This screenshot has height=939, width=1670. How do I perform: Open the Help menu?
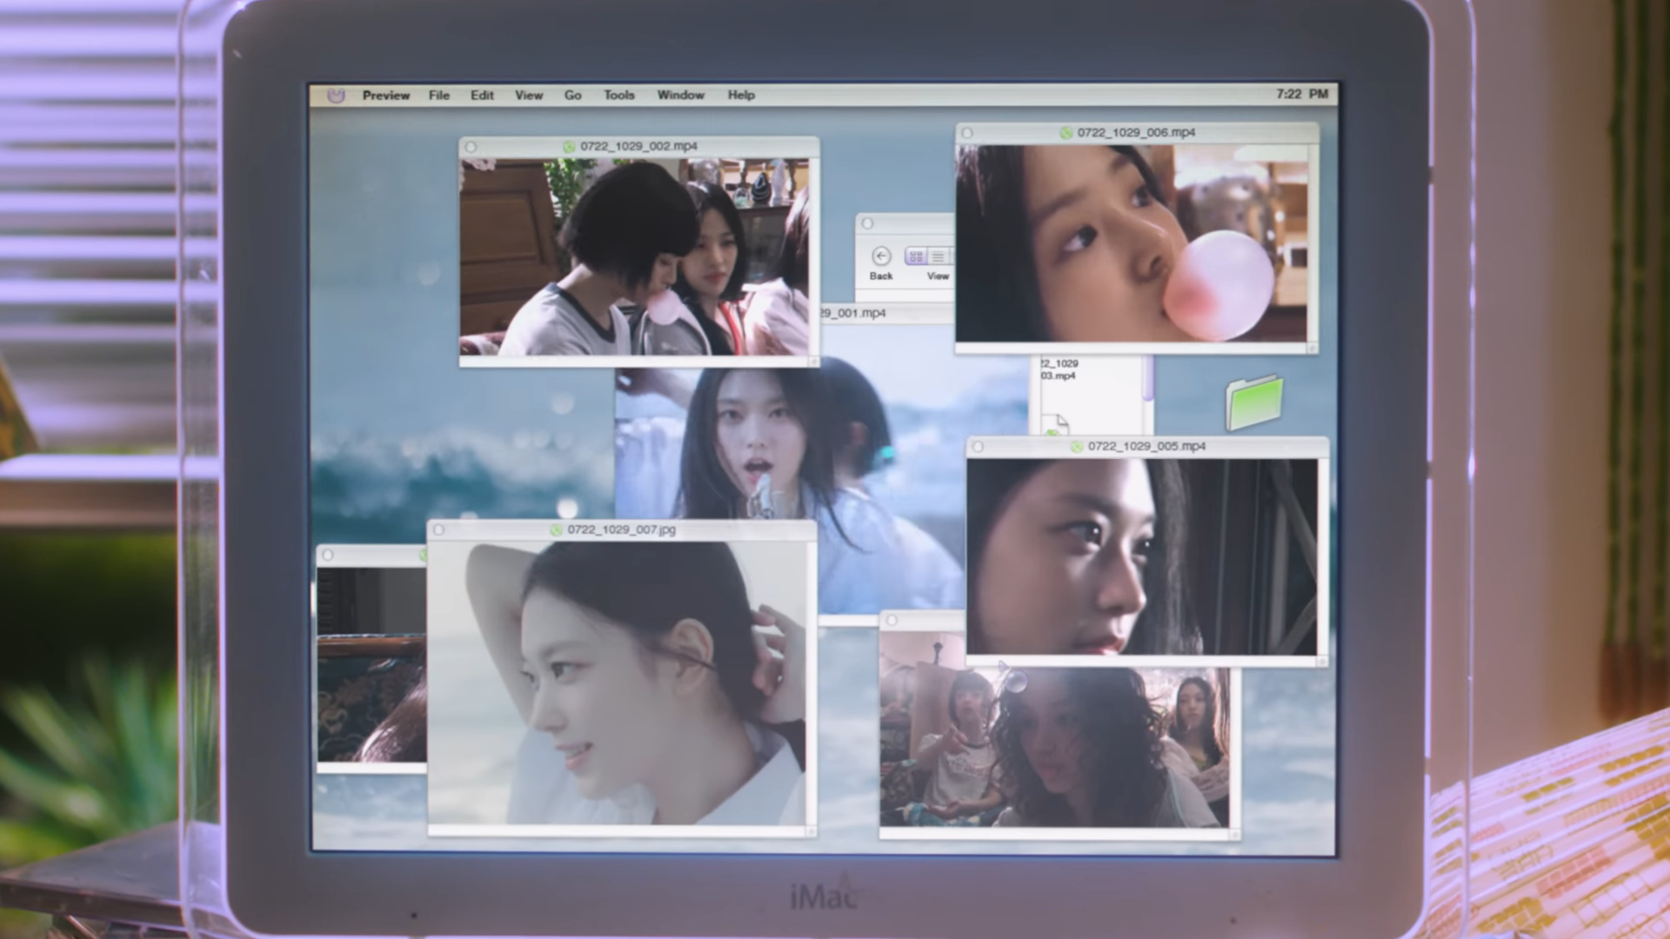point(741,95)
